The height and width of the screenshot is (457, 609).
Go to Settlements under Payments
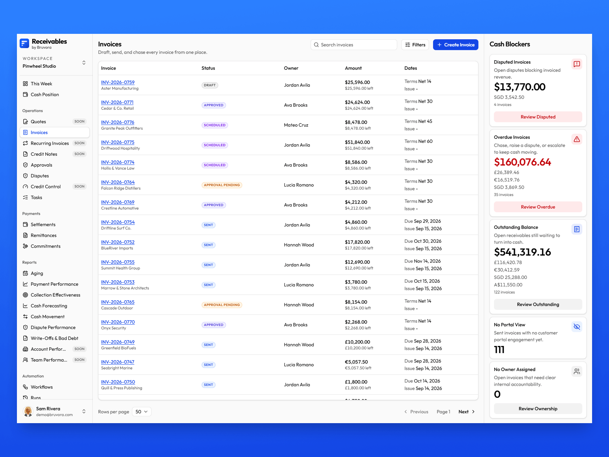click(x=54, y=224)
